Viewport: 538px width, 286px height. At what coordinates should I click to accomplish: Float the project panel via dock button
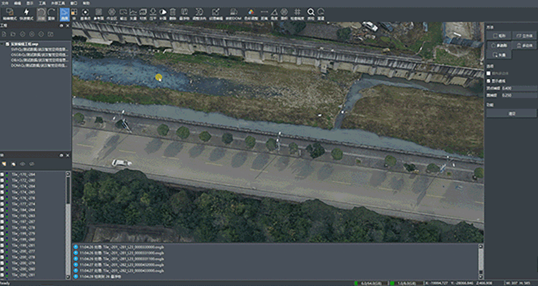point(62,25)
